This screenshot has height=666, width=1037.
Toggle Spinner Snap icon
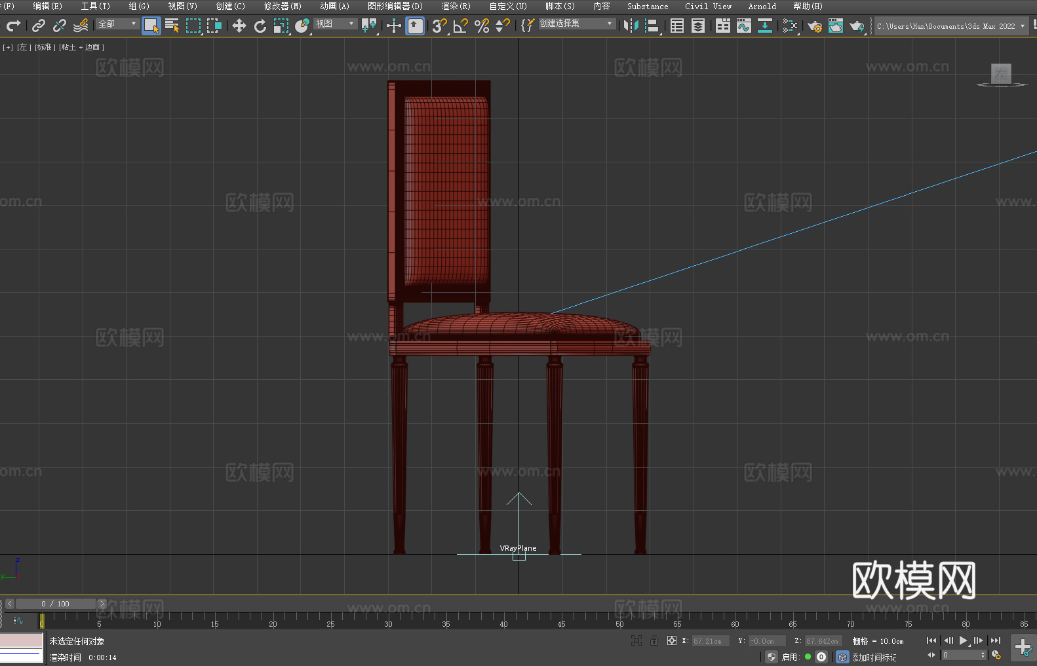503,26
